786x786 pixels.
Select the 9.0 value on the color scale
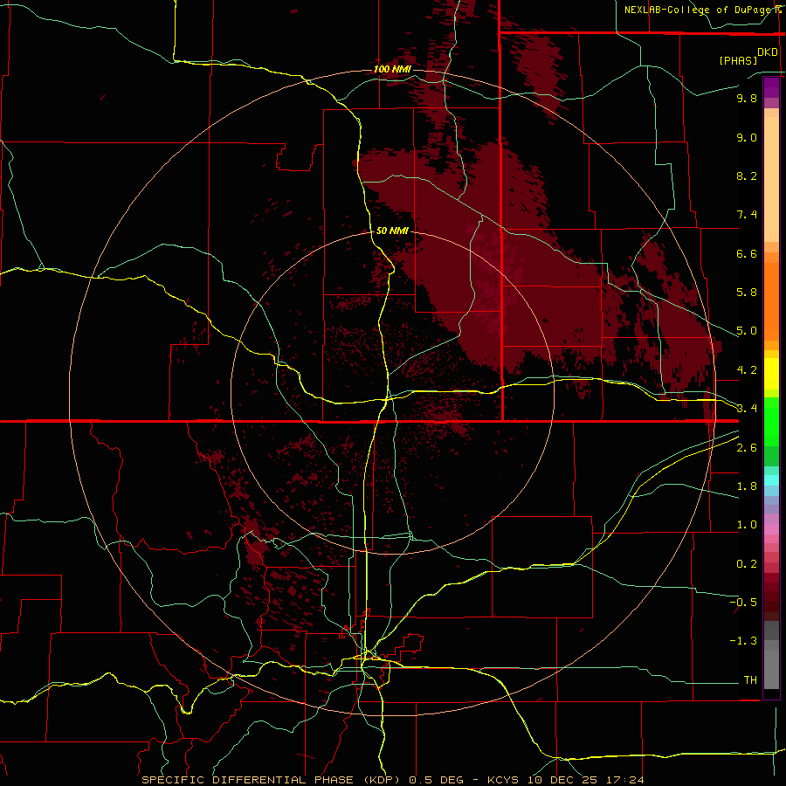click(x=747, y=137)
